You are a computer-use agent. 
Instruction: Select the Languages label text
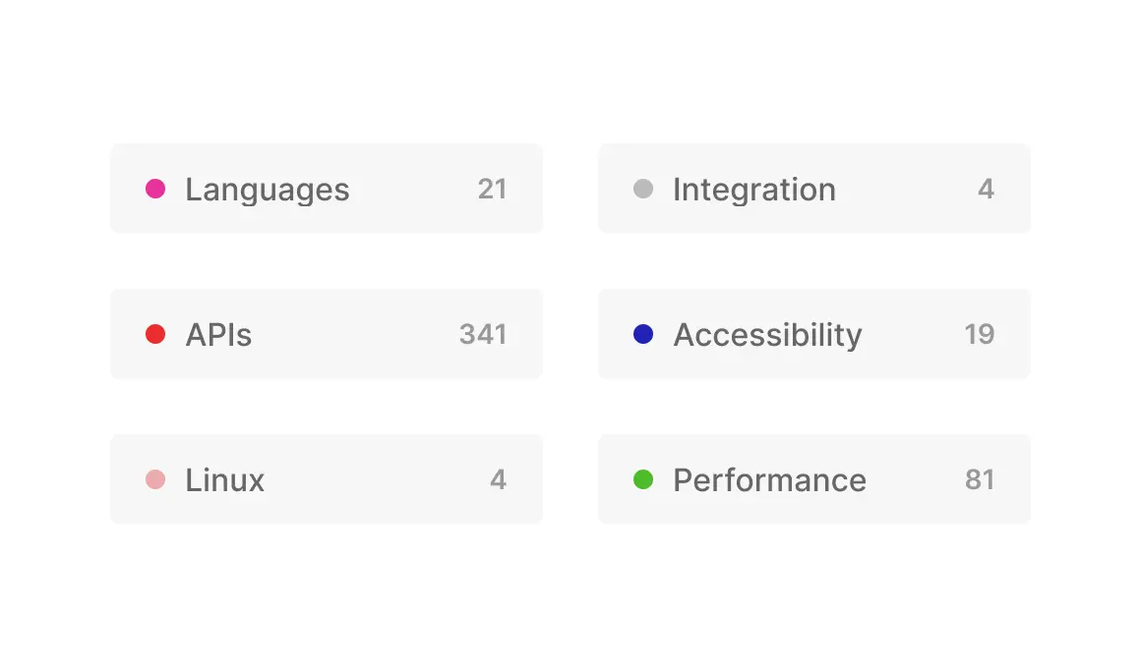[x=268, y=190]
